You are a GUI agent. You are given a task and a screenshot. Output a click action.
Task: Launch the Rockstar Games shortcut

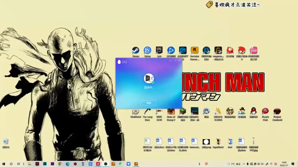pos(194,50)
